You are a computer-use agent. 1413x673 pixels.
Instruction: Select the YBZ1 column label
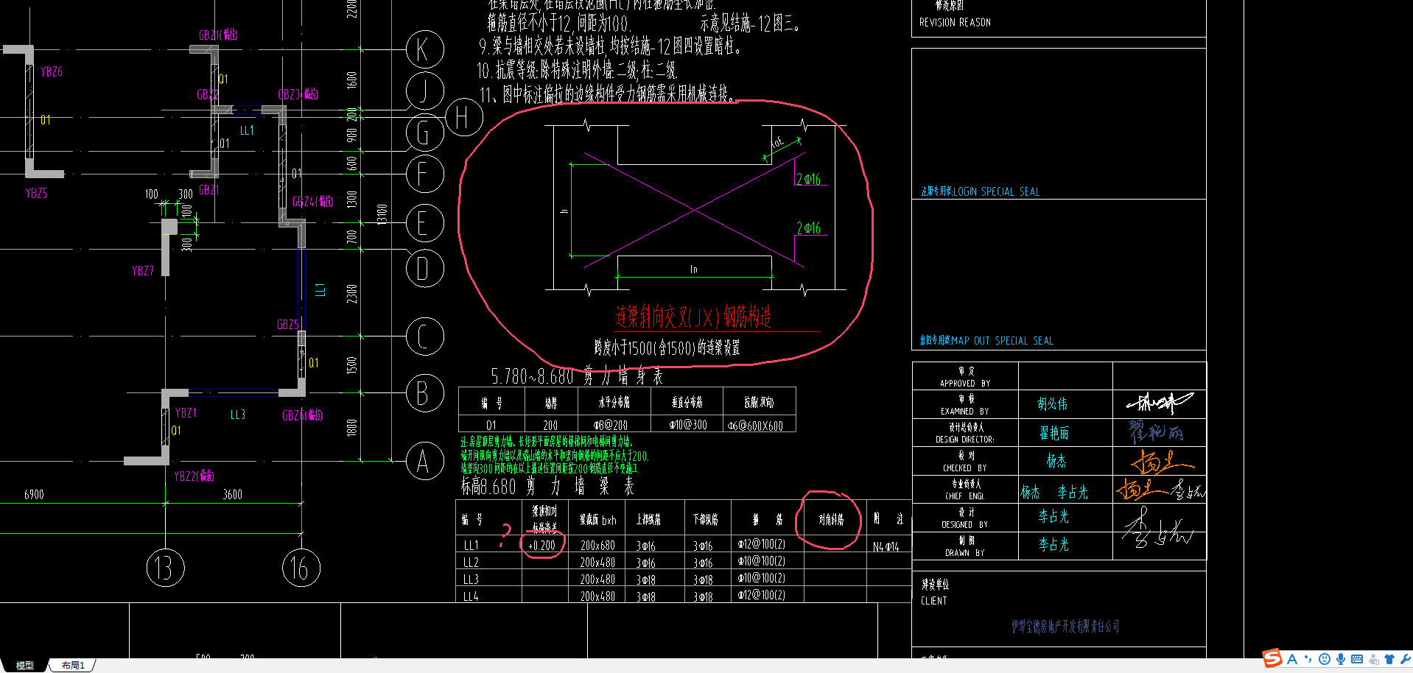tap(186, 413)
